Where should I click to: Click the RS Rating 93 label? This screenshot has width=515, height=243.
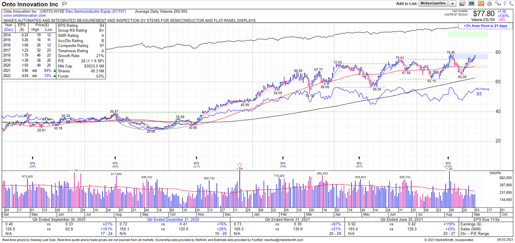[x=482, y=91]
